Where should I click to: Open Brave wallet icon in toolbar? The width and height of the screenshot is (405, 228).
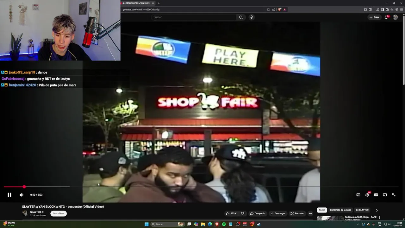tap(387, 9)
